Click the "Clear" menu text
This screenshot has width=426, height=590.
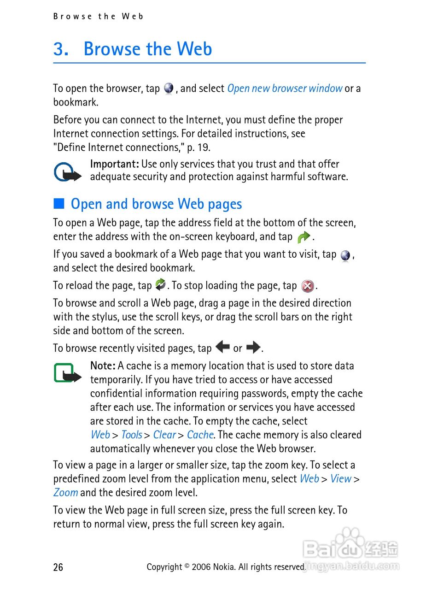(164, 435)
